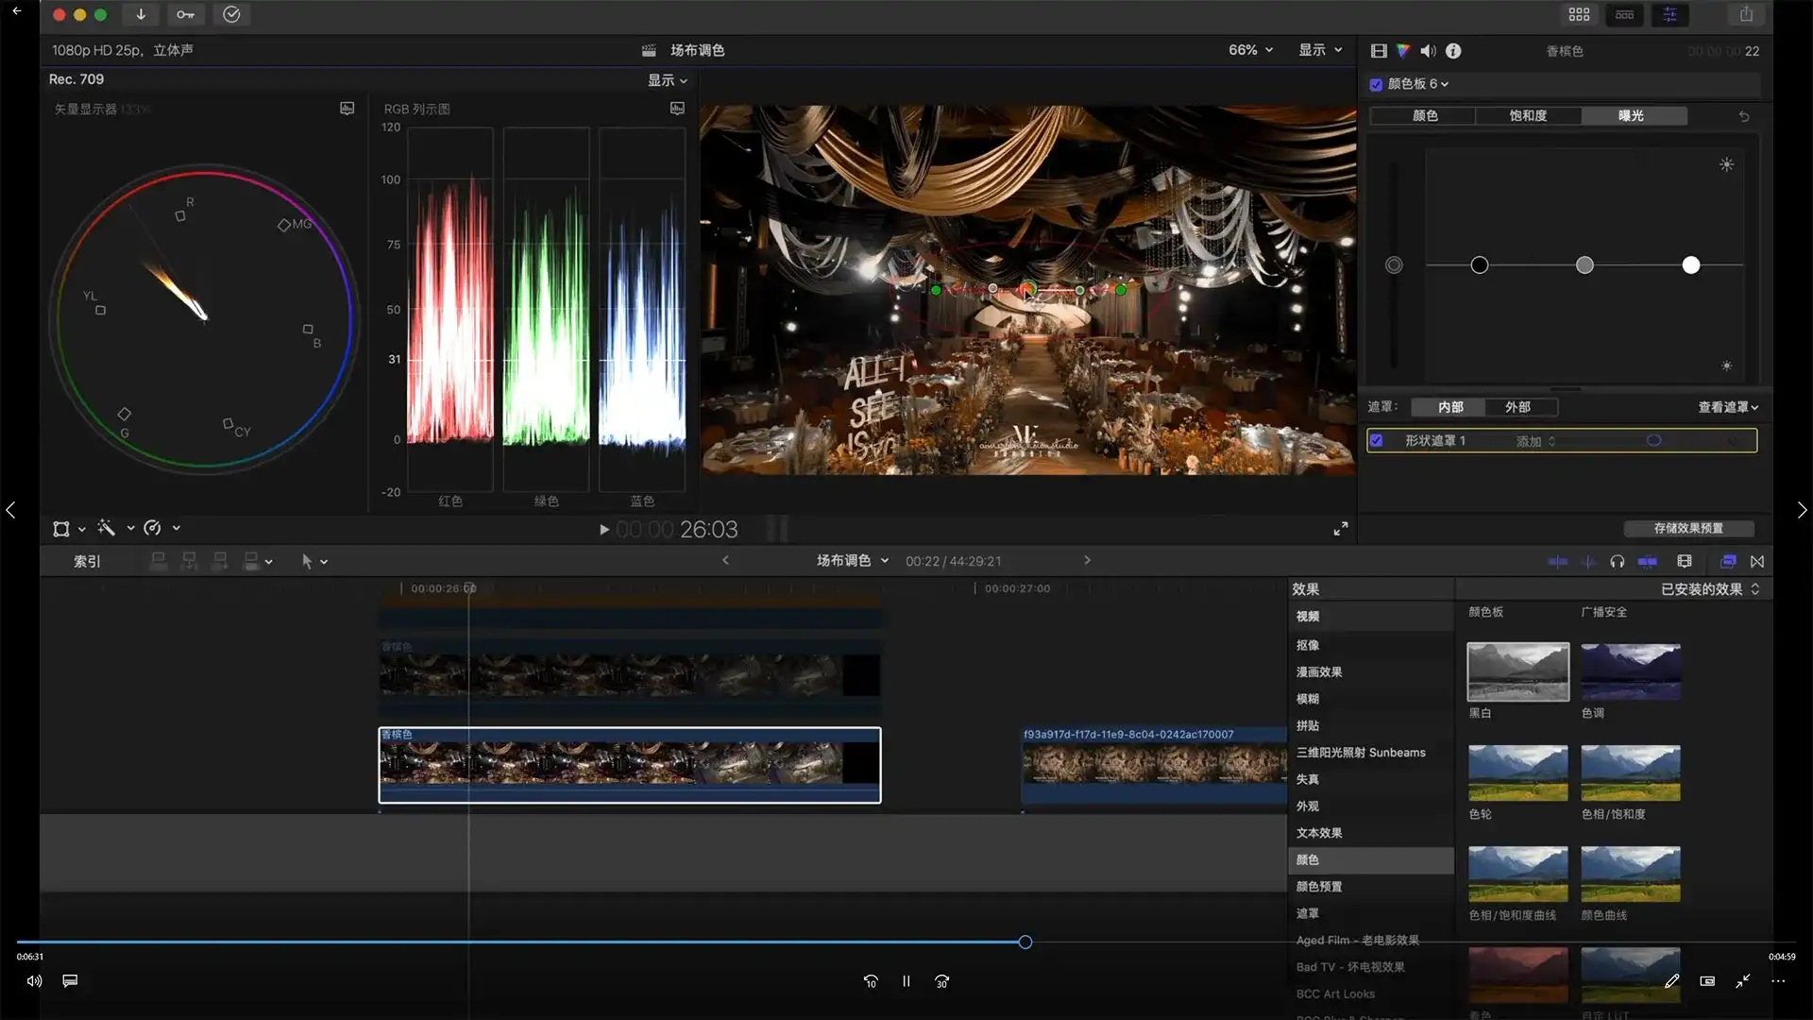
Task: Click the highlights exposure puck
Action: [x=1690, y=265]
